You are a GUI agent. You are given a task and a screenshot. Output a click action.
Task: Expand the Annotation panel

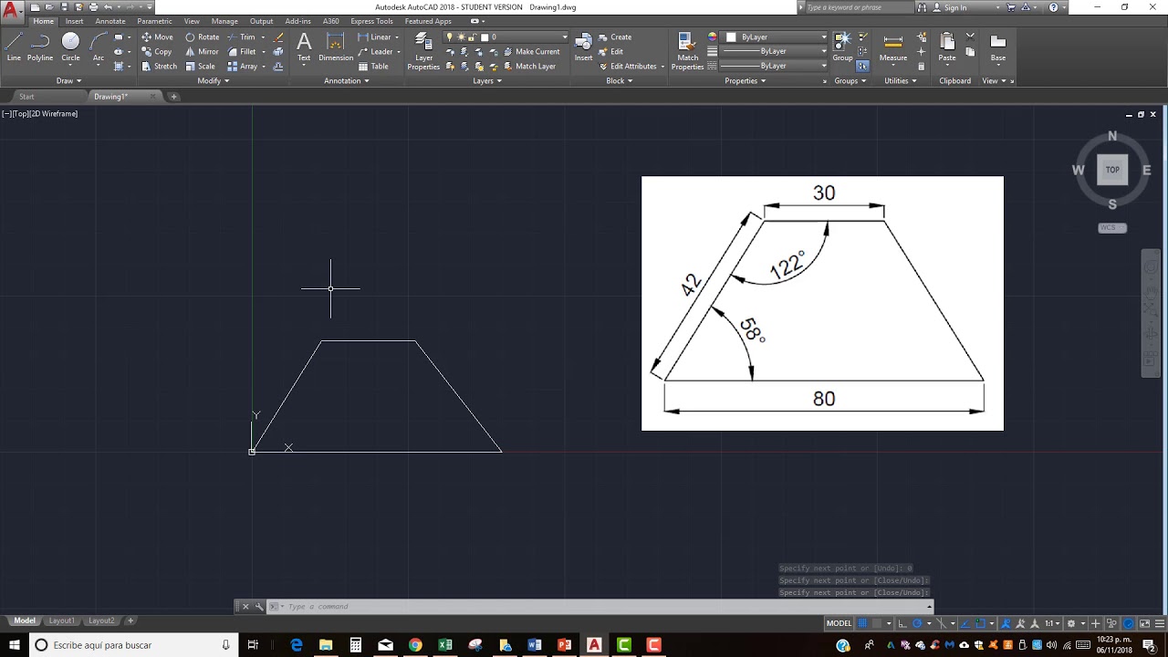(x=346, y=80)
